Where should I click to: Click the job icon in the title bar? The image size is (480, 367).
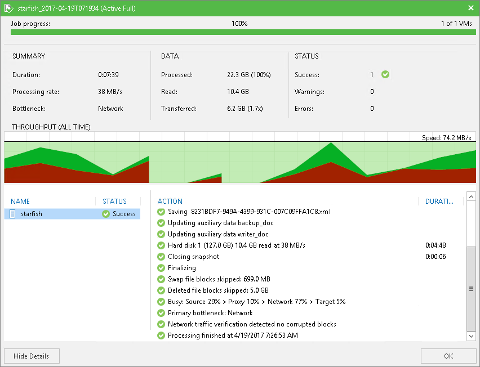point(9,8)
